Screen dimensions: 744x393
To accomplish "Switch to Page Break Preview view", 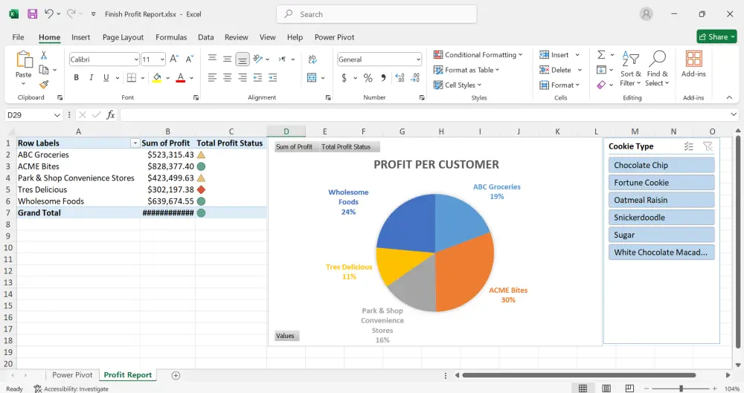I will [x=629, y=389].
